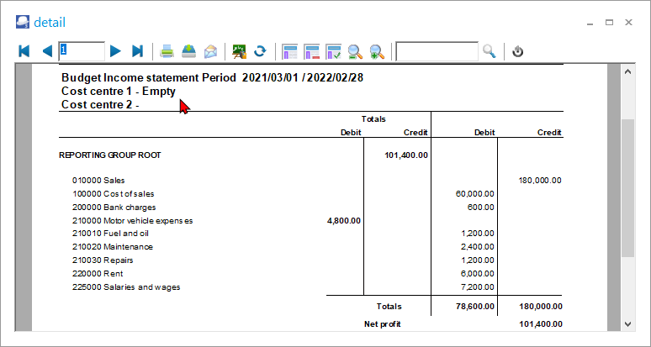Click the Net profit 101,400.00 value
651x347 pixels.
coord(541,323)
